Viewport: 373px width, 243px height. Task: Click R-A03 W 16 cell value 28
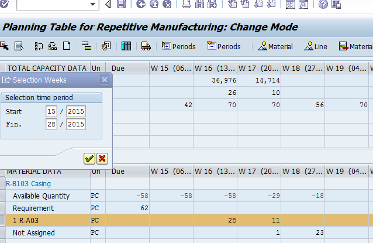click(x=215, y=220)
